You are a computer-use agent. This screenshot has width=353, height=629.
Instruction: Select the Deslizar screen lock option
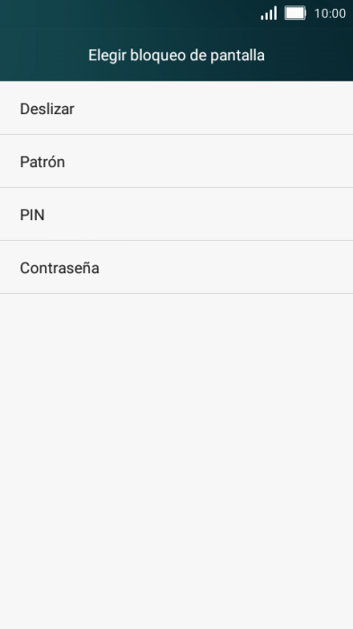(x=176, y=108)
